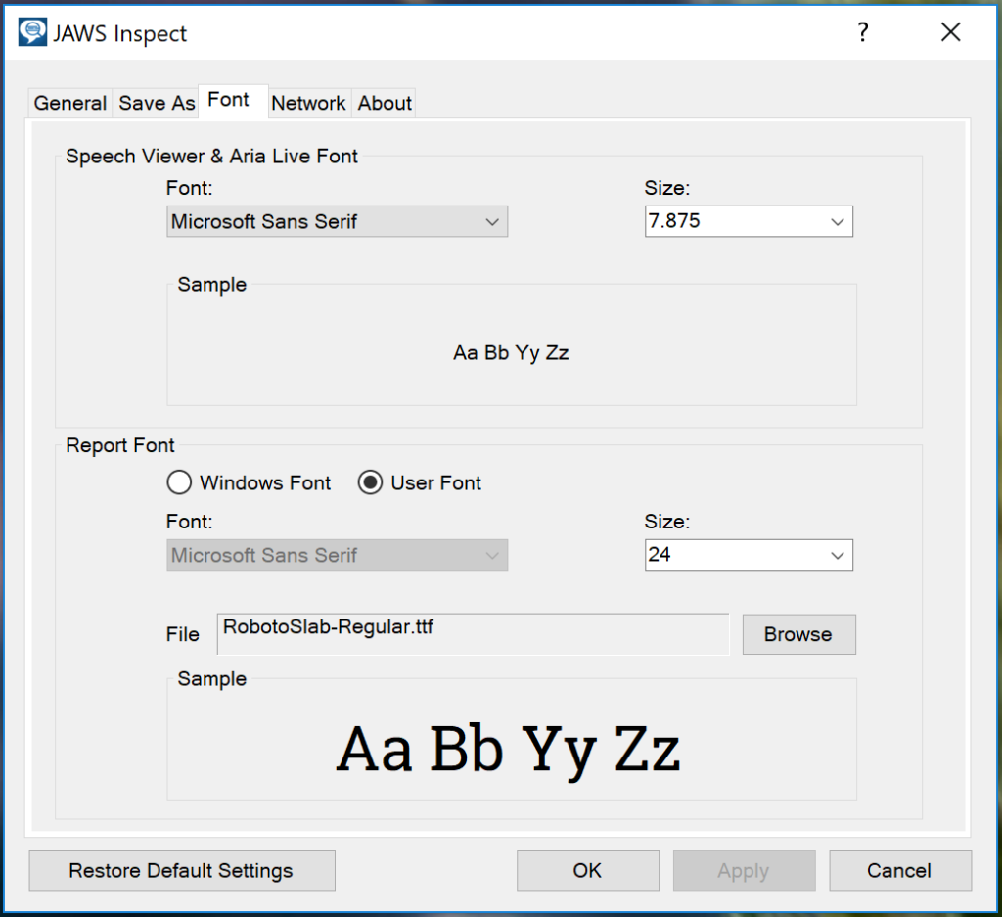Open the Speech Viewer size 7.875 combo box
This screenshot has width=1002, height=917.
coord(749,222)
